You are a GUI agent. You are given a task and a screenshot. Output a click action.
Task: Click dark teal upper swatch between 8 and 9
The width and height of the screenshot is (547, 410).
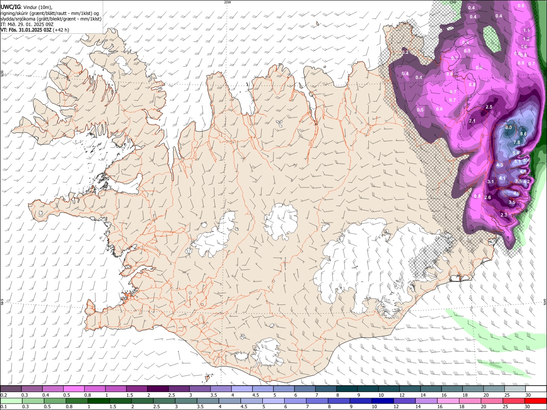coord(347,389)
